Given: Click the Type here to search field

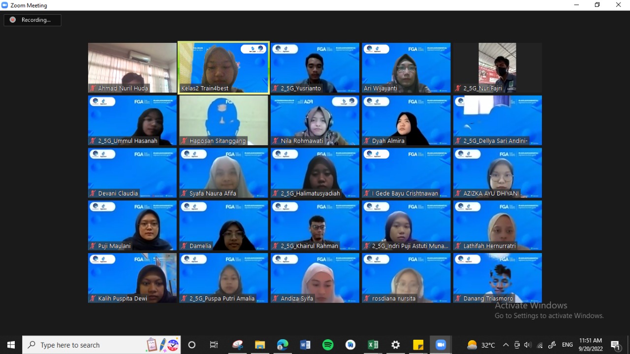Looking at the screenshot, I should pyautogui.click(x=84, y=345).
